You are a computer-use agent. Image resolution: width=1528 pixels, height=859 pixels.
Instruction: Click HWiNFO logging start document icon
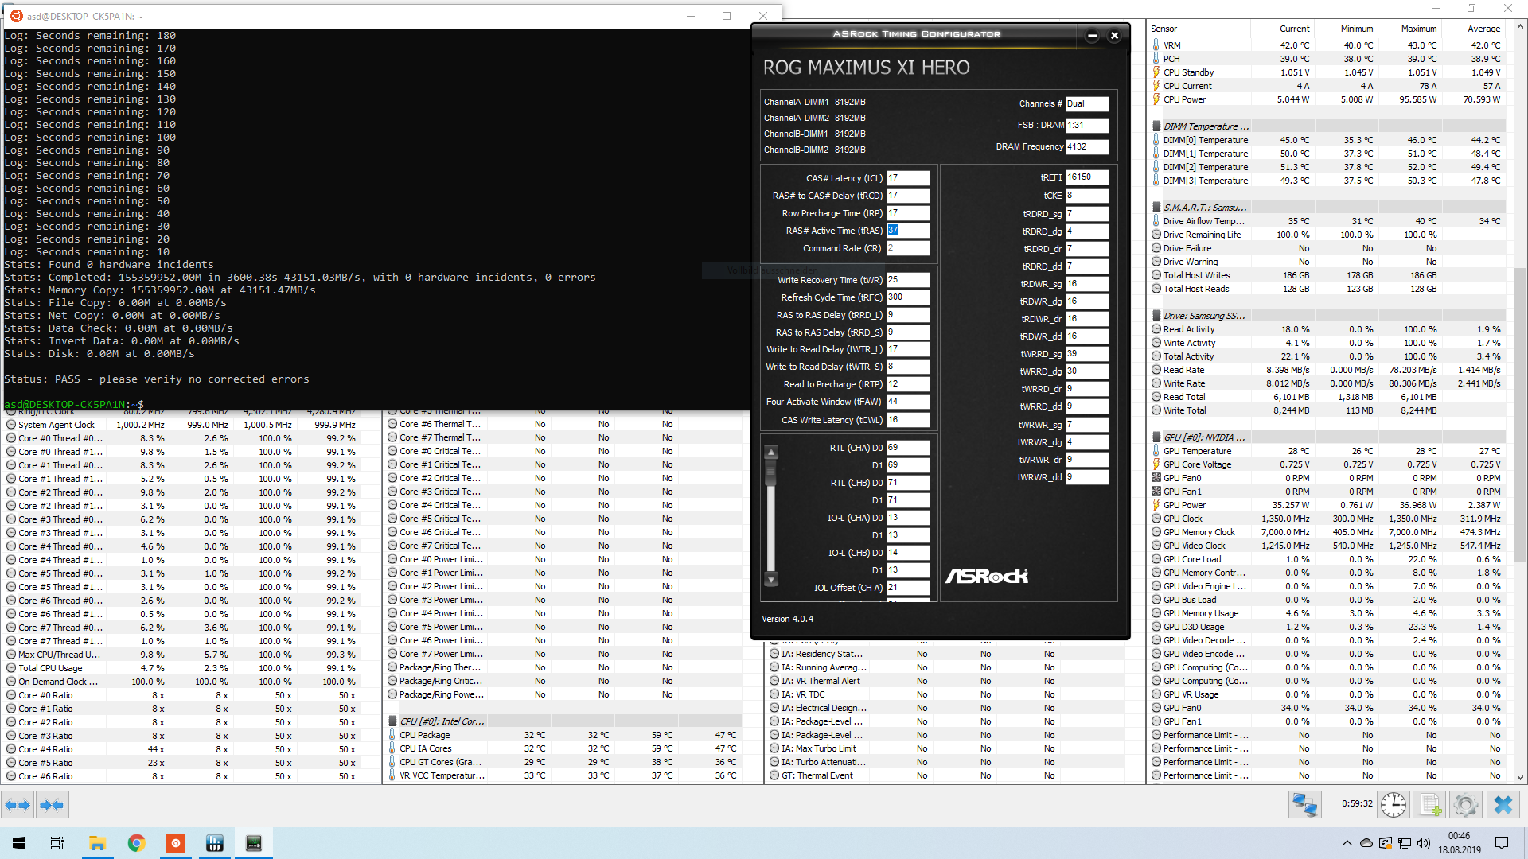[x=1429, y=805]
